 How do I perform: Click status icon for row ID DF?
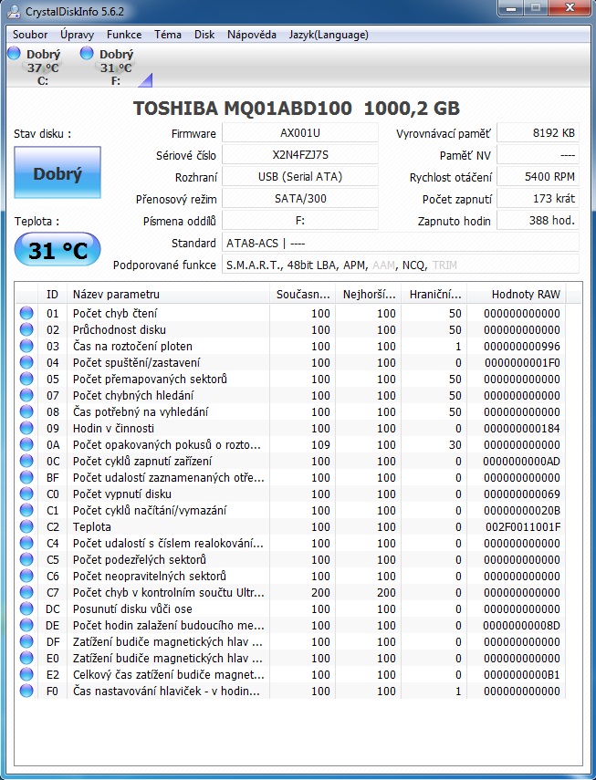pos(26,641)
